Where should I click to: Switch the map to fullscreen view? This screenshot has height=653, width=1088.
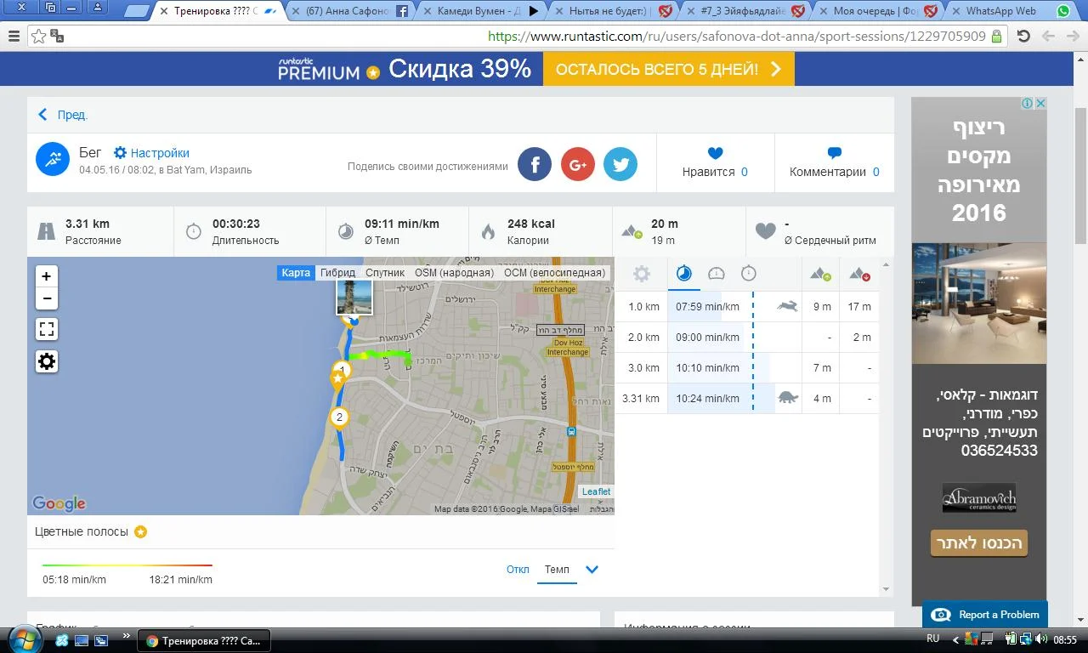pos(47,329)
